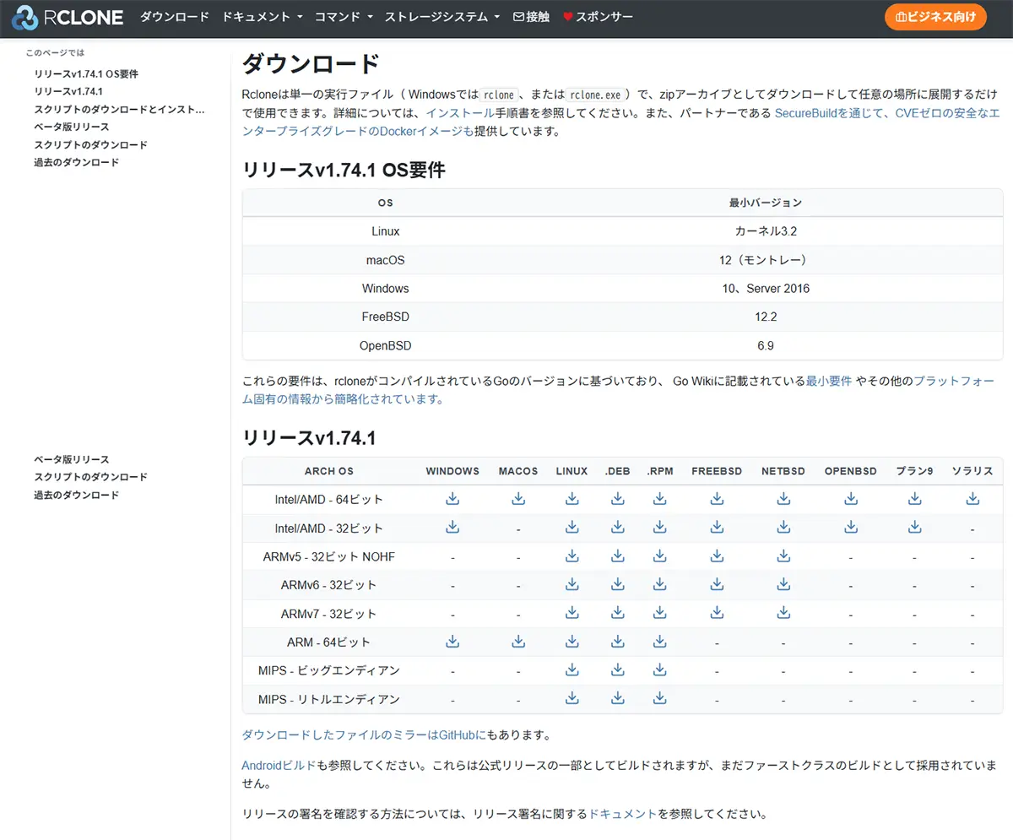Download macOS Intel/AMD 64-bit build
The width and height of the screenshot is (1013, 840).
click(x=518, y=499)
